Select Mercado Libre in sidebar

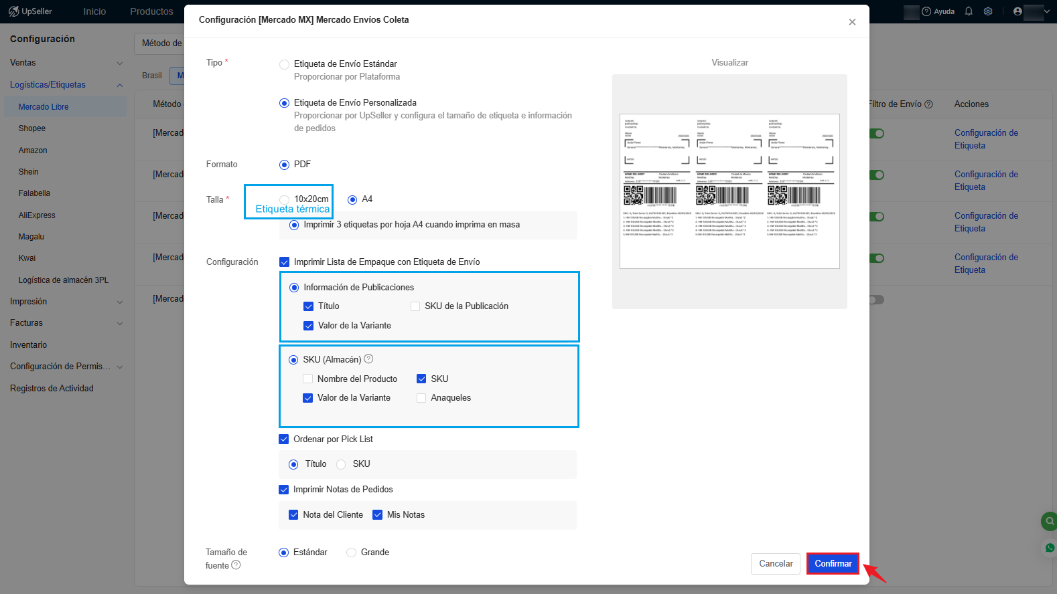[65, 107]
